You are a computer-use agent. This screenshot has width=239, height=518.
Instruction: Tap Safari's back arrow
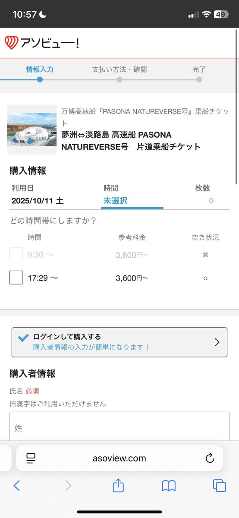[x=16, y=486]
